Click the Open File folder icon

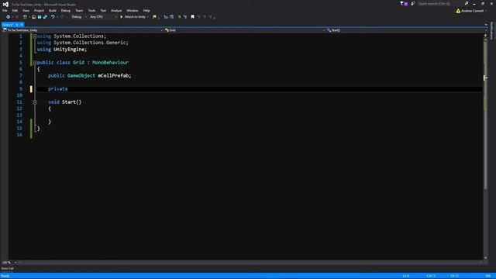33,17
